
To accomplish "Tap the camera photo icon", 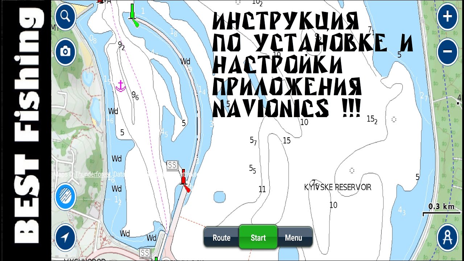I will (65, 52).
